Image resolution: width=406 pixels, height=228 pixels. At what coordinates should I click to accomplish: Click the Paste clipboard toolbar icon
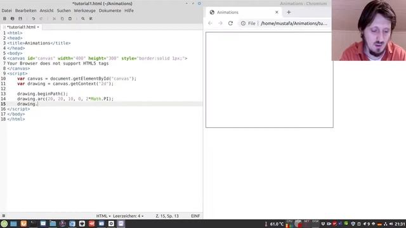click(70, 18)
